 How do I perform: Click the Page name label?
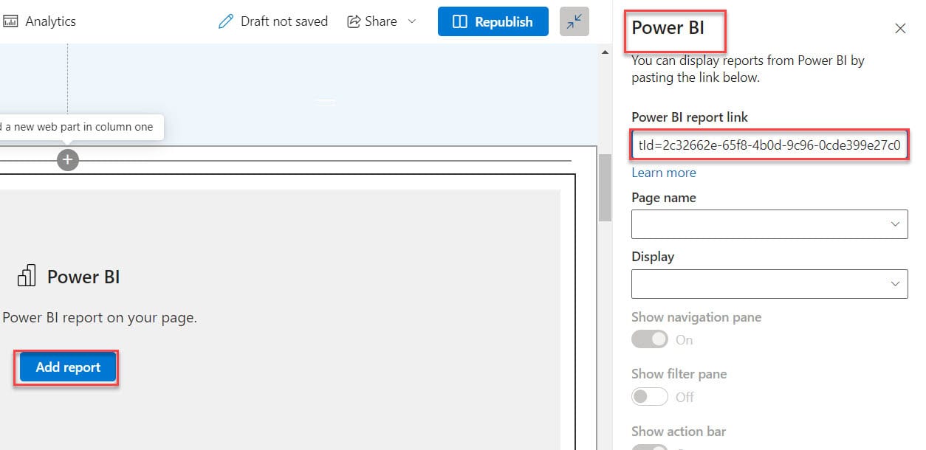tap(664, 198)
